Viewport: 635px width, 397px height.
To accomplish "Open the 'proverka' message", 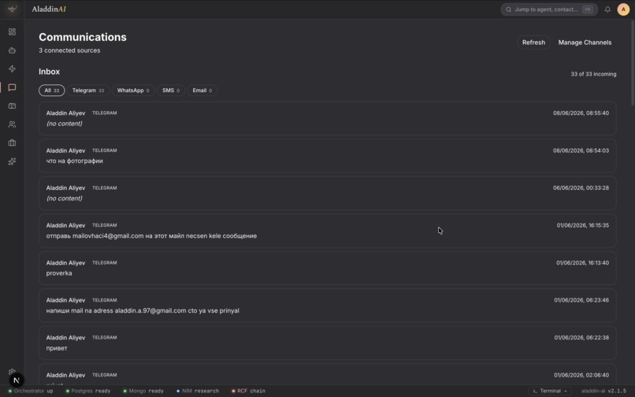I will coord(327,268).
